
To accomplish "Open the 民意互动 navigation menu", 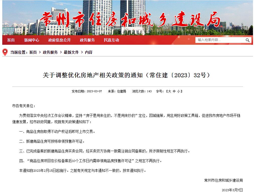I will tap(112, 40).
